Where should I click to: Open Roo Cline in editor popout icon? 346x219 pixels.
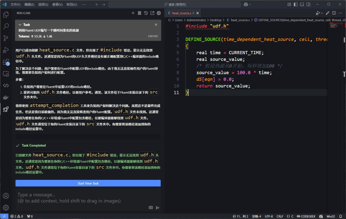(x=152, y=13)
